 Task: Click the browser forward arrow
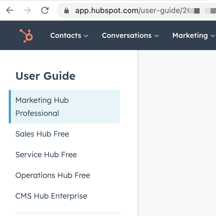point(27,11)
